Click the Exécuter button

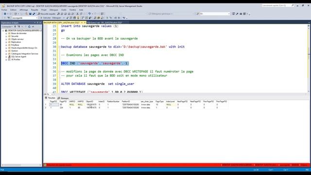click(46, 18)
